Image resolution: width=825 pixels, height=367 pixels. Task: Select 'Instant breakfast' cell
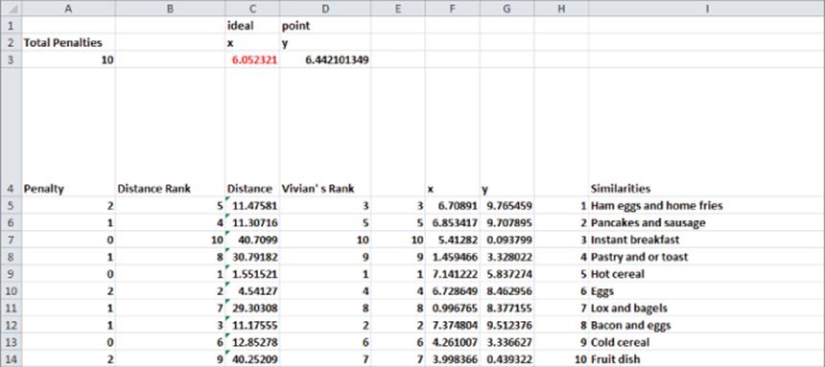707,240
